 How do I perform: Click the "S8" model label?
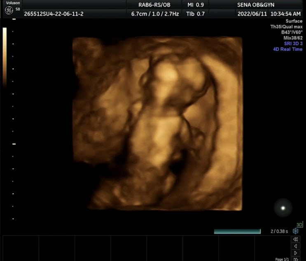18,9
